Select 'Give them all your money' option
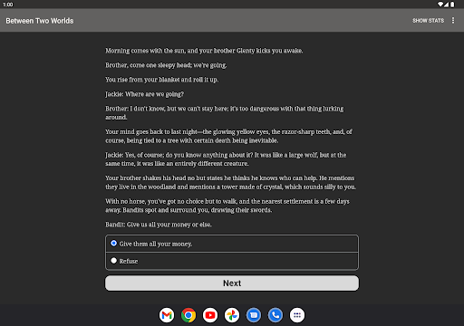 [232, 244]
